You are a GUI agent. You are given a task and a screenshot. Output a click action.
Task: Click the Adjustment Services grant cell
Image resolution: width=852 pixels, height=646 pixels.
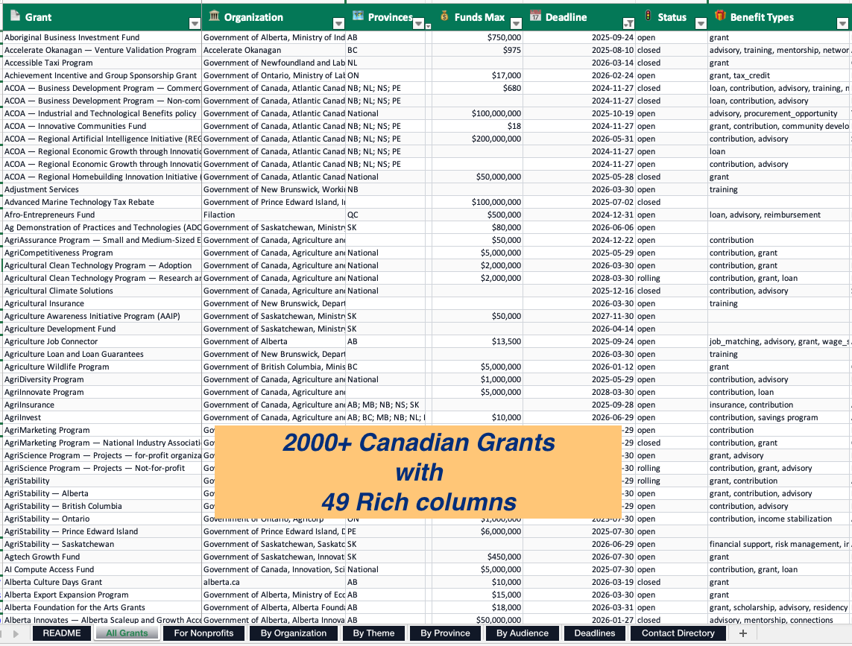coord(102,189)
